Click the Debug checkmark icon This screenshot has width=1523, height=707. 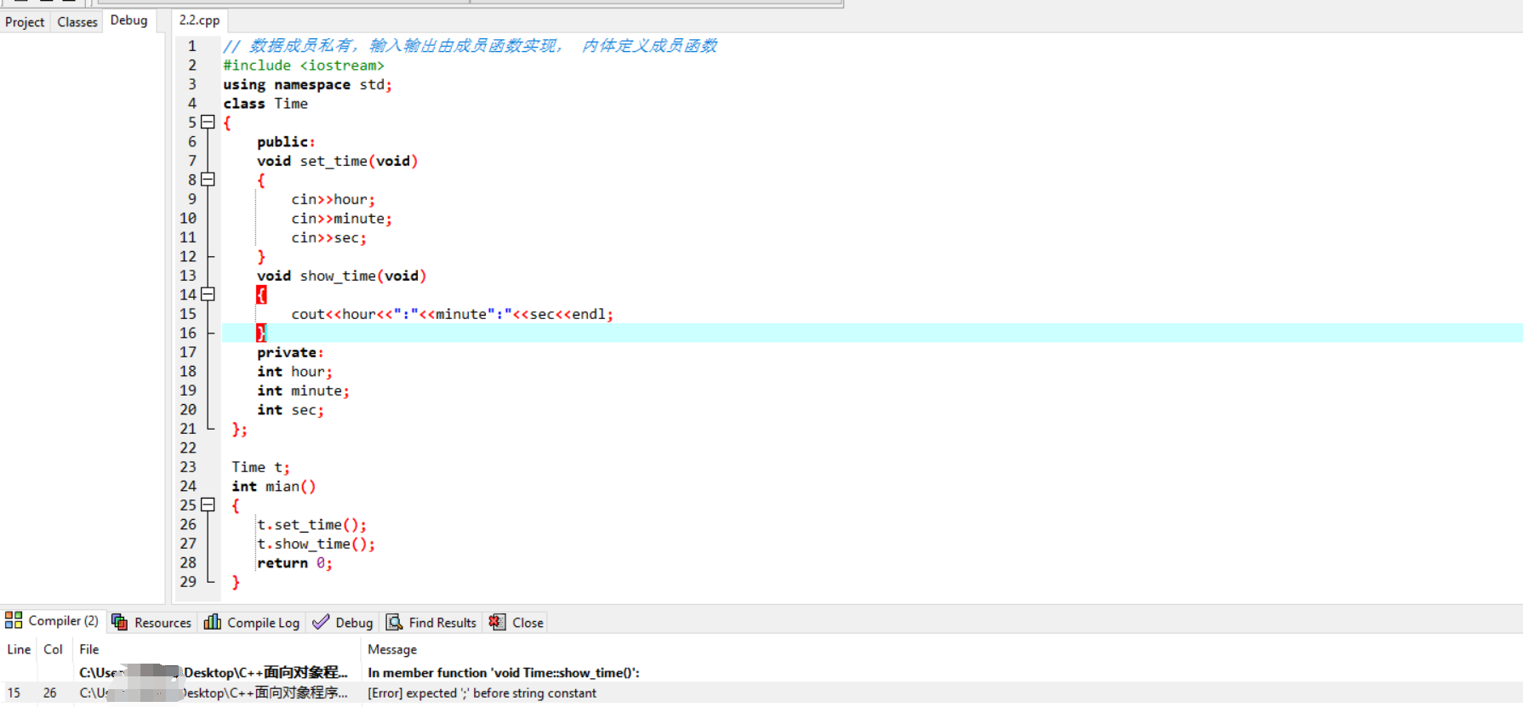click(321, 622)
